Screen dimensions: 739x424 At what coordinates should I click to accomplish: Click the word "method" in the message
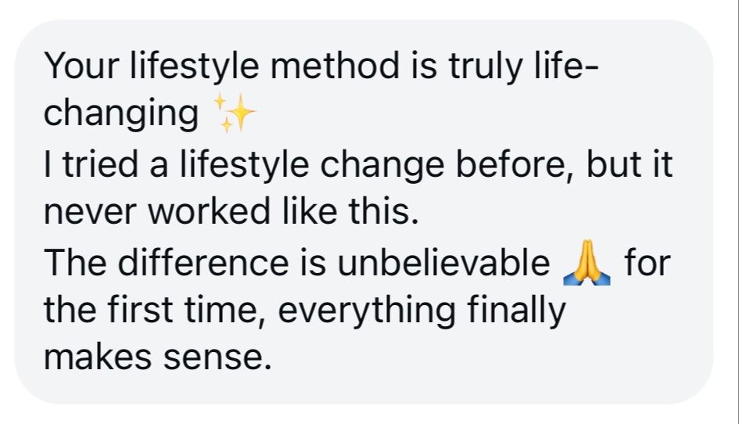(x=335, y=65)
